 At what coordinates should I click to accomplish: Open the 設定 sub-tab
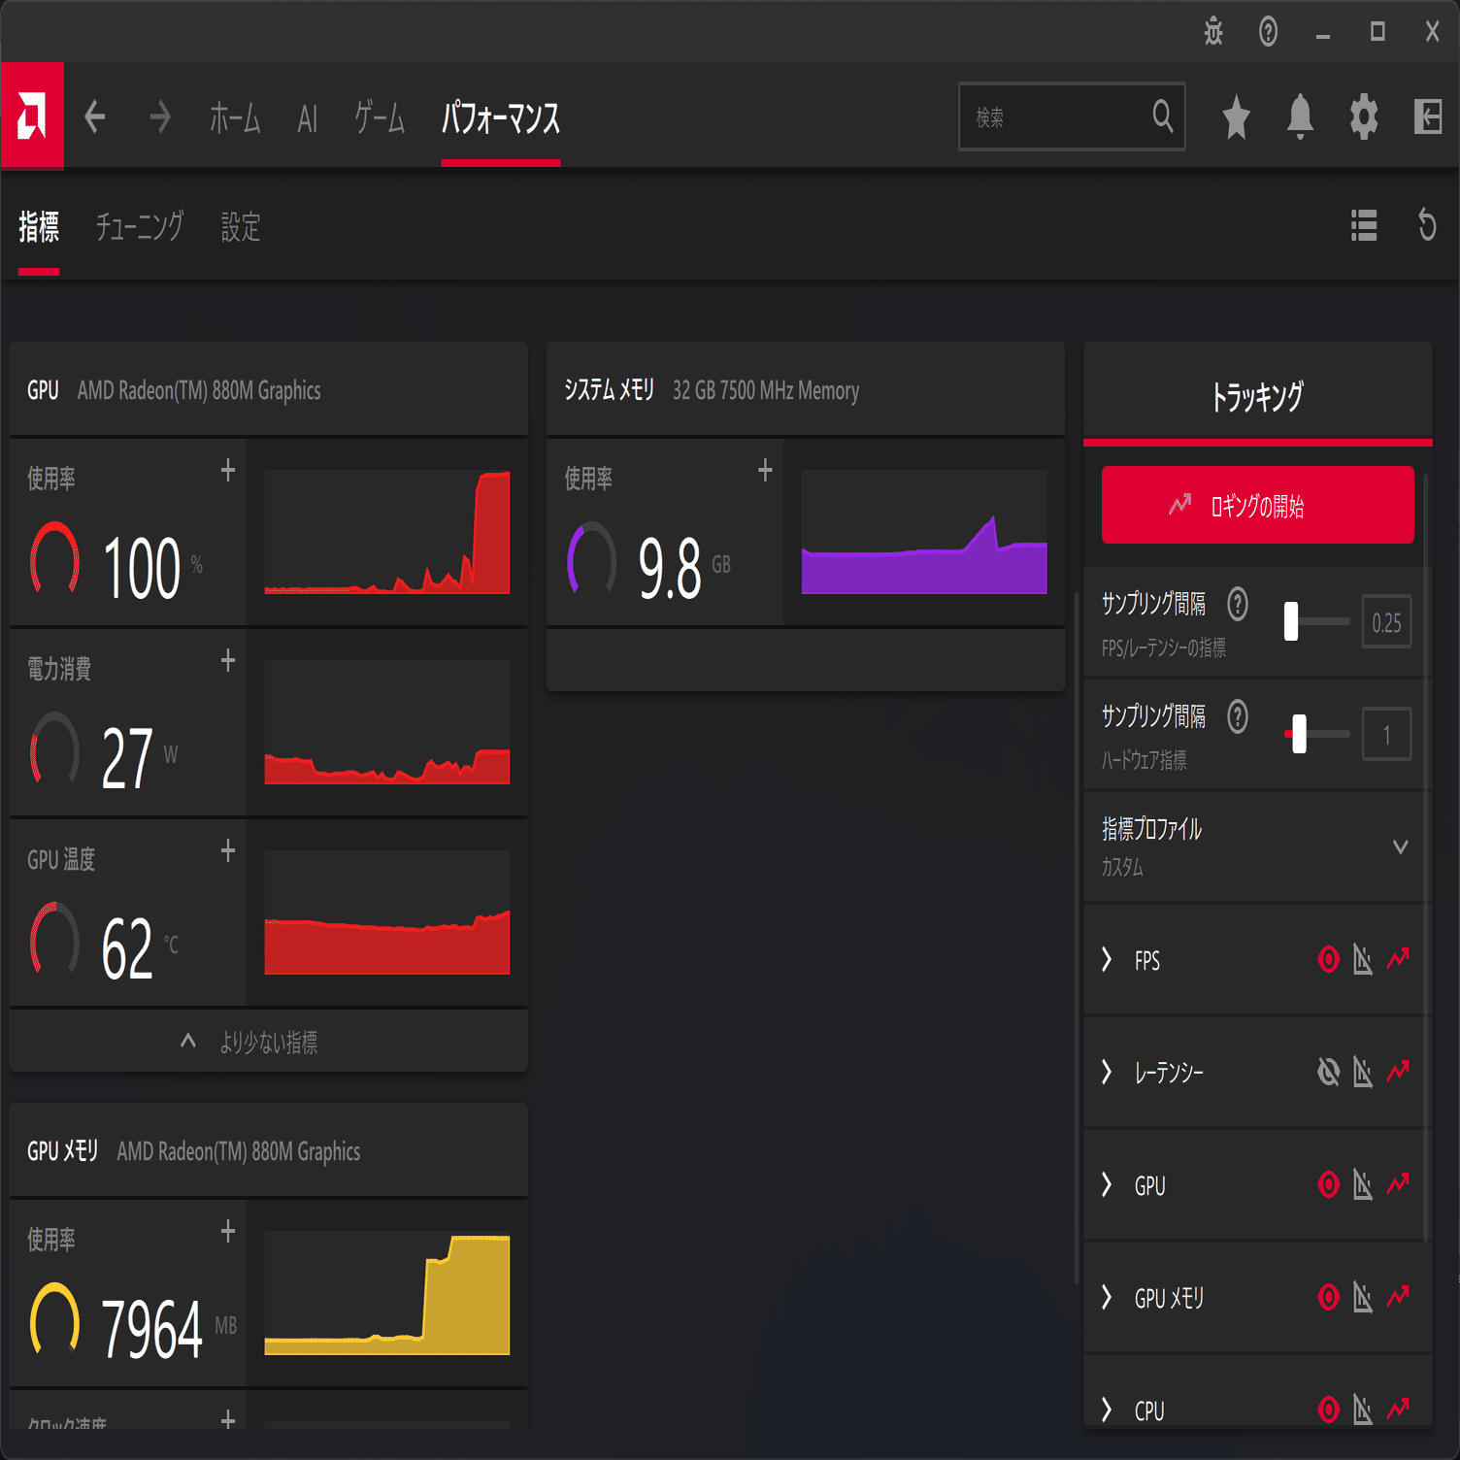[241, 226]
